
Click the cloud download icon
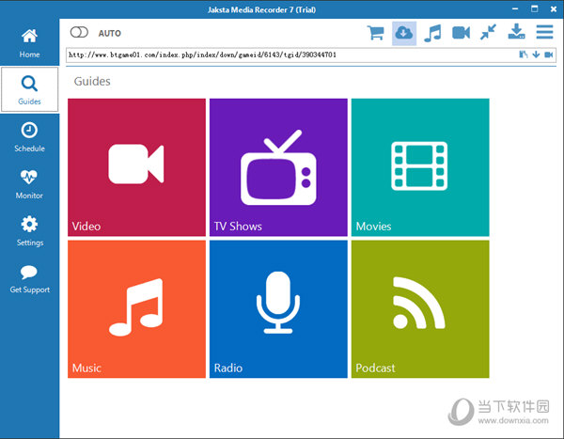pos(404,33)
